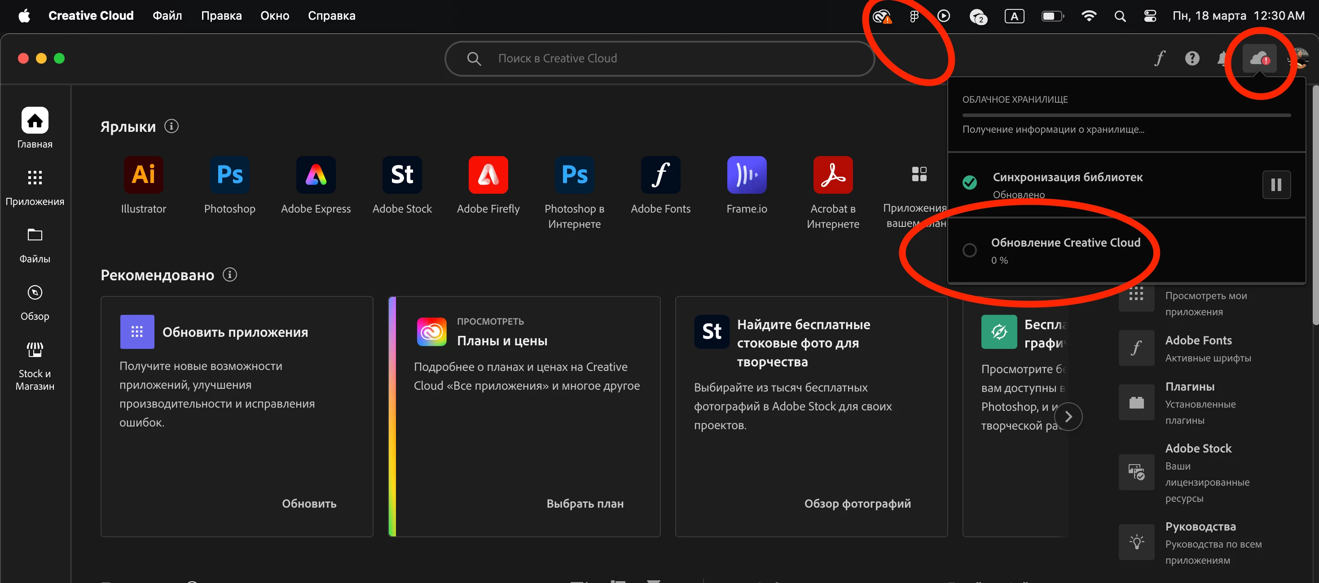Launch Adobe Firefly from shortcuts

[488, 174]
